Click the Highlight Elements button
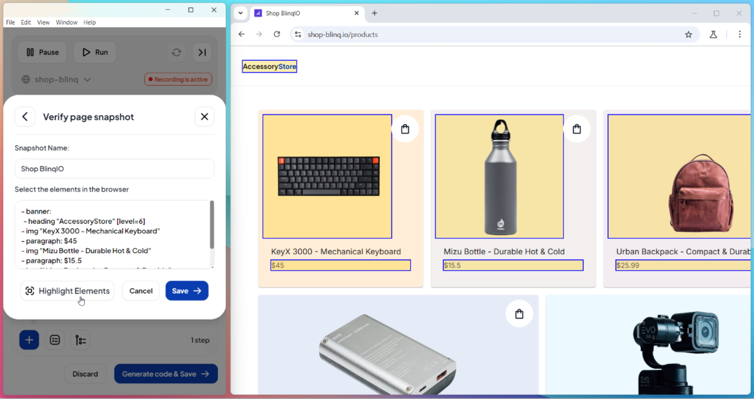754x399 pixels. [x=67, y=291]
